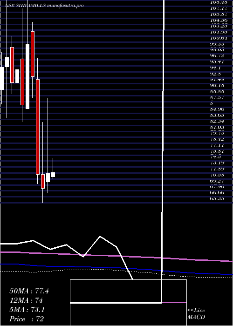Click the 96.72 price axis label

218,56
